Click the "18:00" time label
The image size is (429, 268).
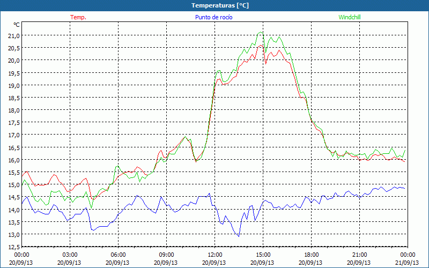pos(311,255)
